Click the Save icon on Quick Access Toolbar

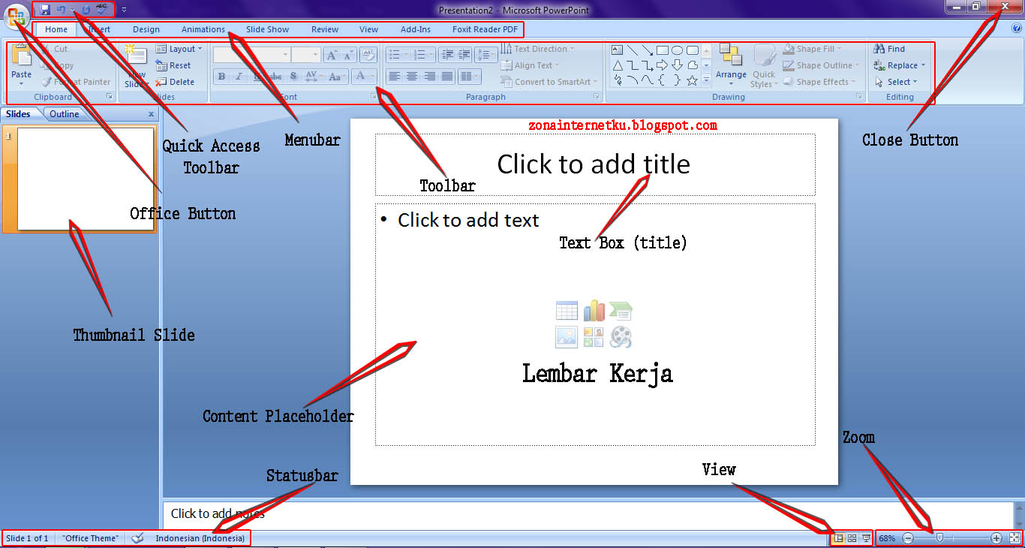point(45,8)
